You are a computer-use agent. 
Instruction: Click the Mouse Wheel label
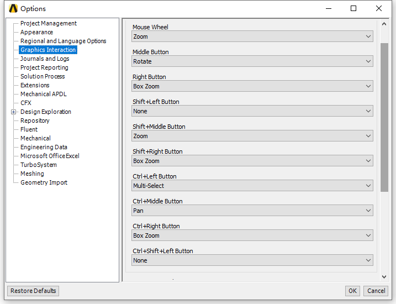coord(150,27)
